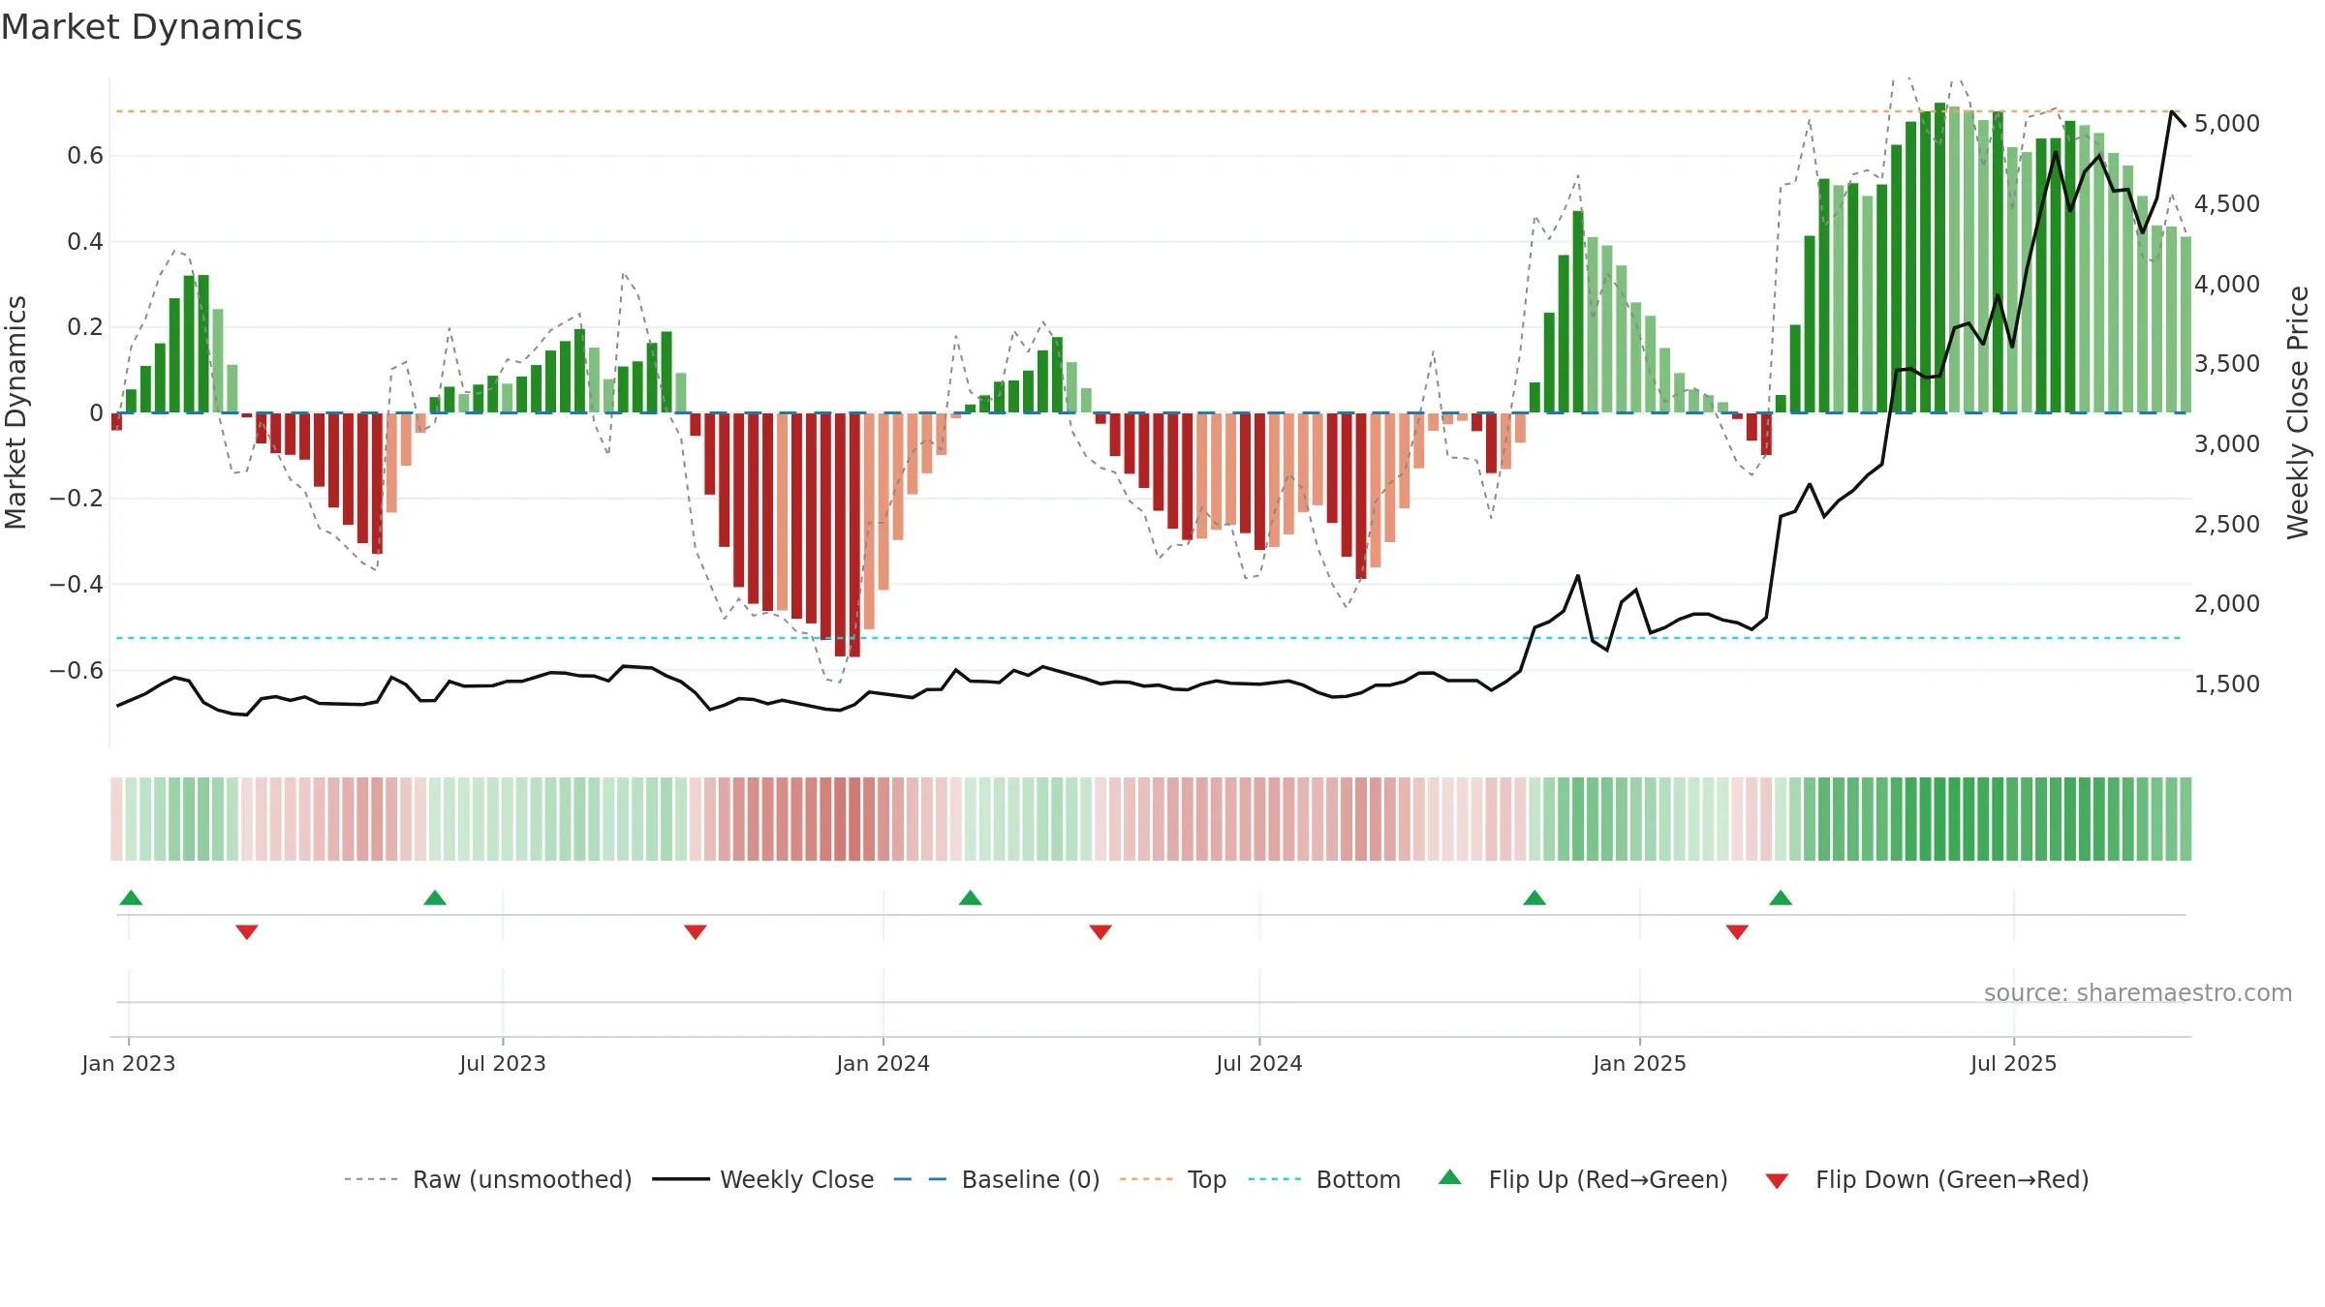The width and height of the screenshot is (2325, 1307).
Task: Click the Jan 2023 x-axis label
Action: pyautogui.click(x=129, y=1063)
